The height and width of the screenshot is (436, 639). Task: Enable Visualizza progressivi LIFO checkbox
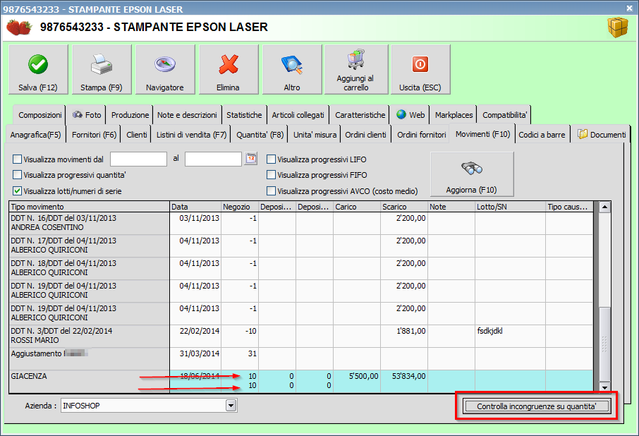coord(271,159)
